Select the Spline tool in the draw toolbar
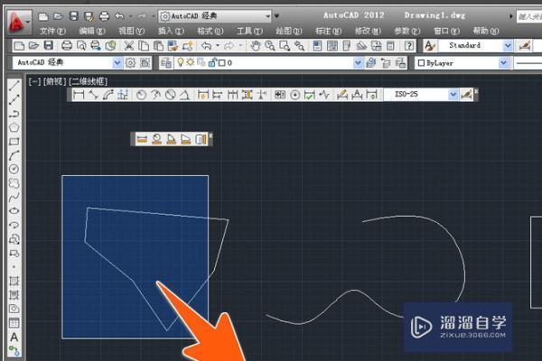Screen dimensions: 542x361 point(14,197)
